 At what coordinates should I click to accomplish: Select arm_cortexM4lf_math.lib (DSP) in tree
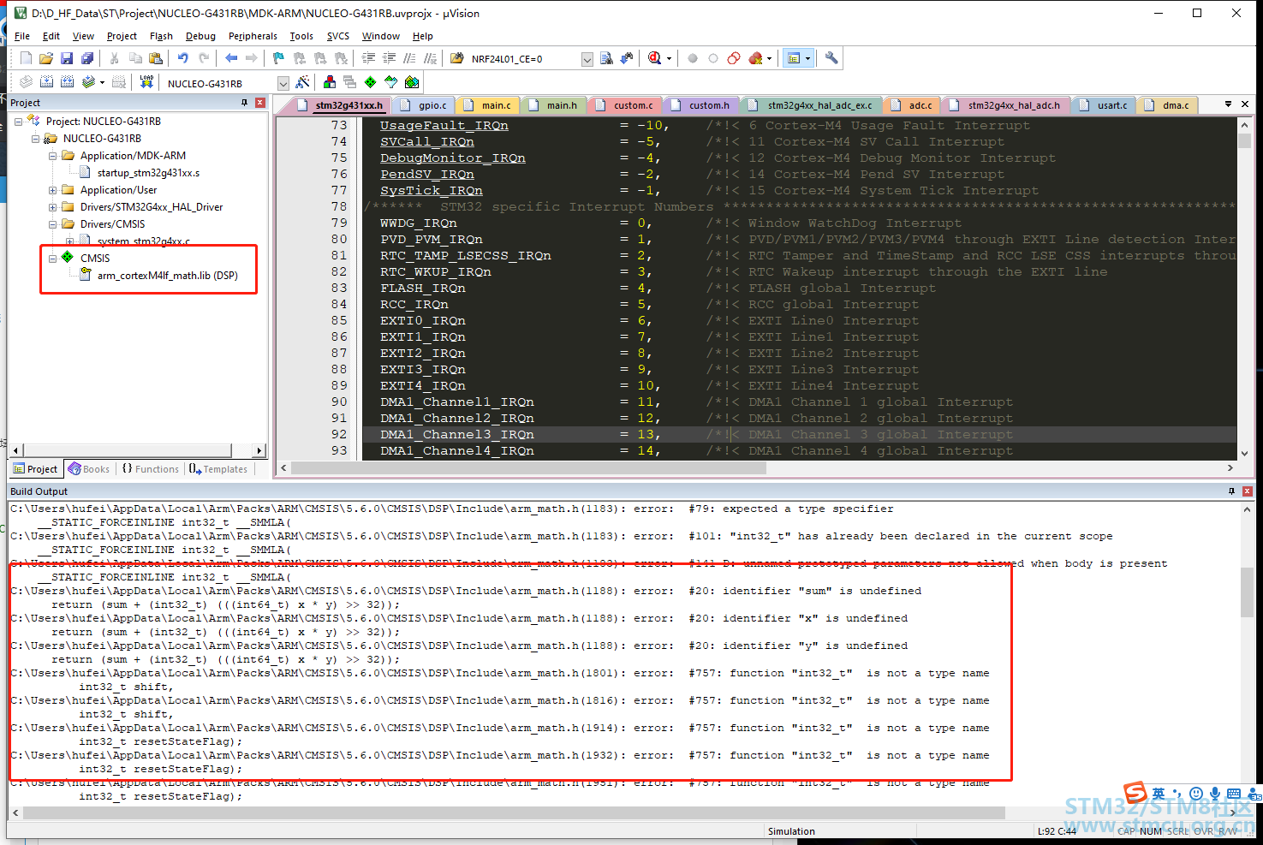coord(167,276)
